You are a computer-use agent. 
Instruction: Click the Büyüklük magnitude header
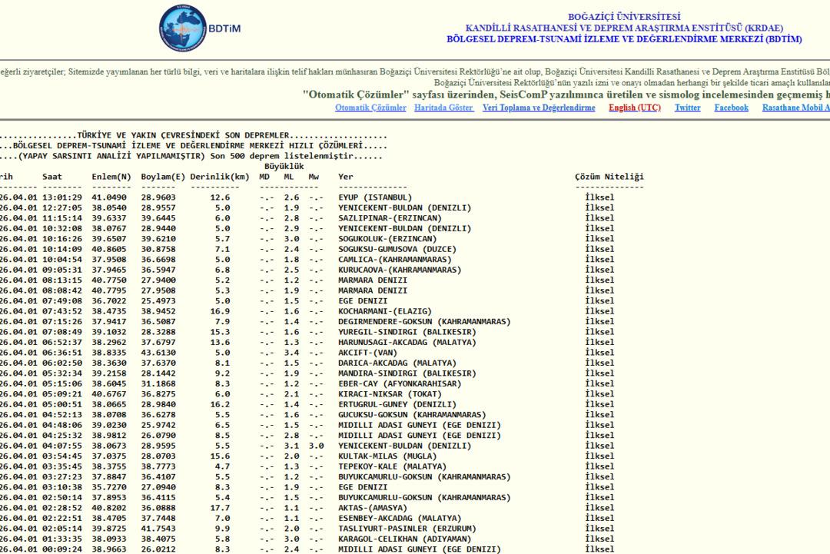284,166
